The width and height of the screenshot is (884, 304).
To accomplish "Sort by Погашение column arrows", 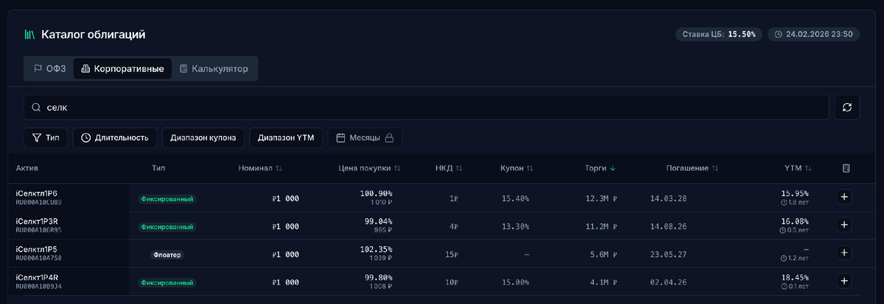I will [x=715, y=169].
